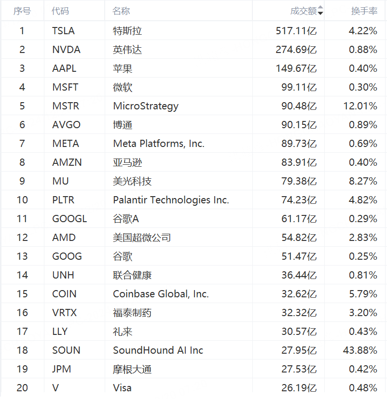Select stock name 美国超微公司
387x399 pixels.
click(142, 238)
